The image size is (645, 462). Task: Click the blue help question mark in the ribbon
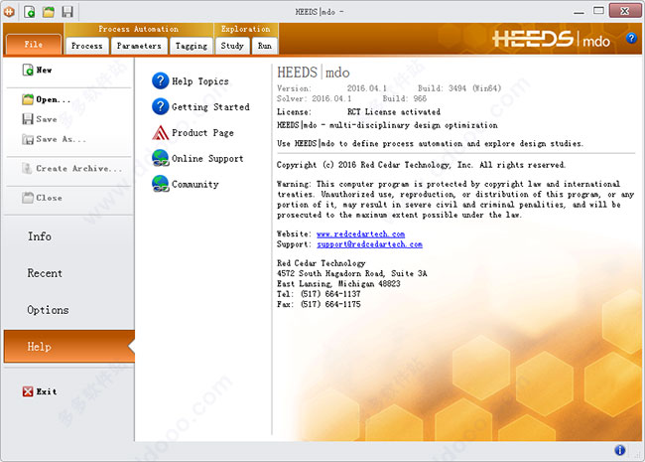coord(631,39)
